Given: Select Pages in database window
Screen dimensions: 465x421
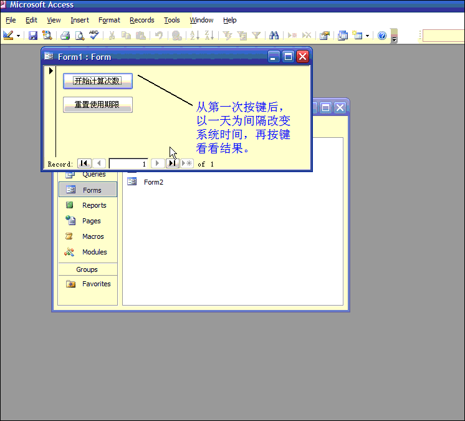Looking at the screenshot, I should point(88,221).
